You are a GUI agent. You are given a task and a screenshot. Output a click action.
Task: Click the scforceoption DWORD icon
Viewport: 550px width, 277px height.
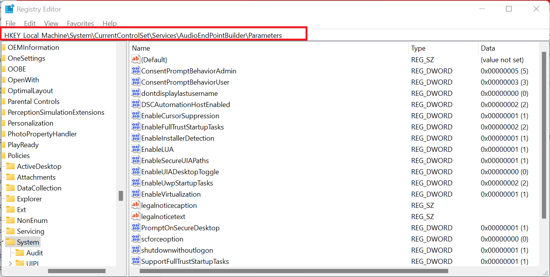135,239
